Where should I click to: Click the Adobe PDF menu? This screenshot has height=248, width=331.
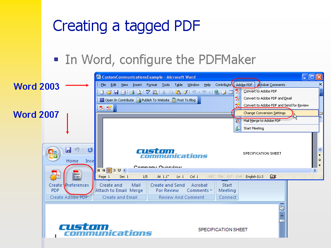244,85
